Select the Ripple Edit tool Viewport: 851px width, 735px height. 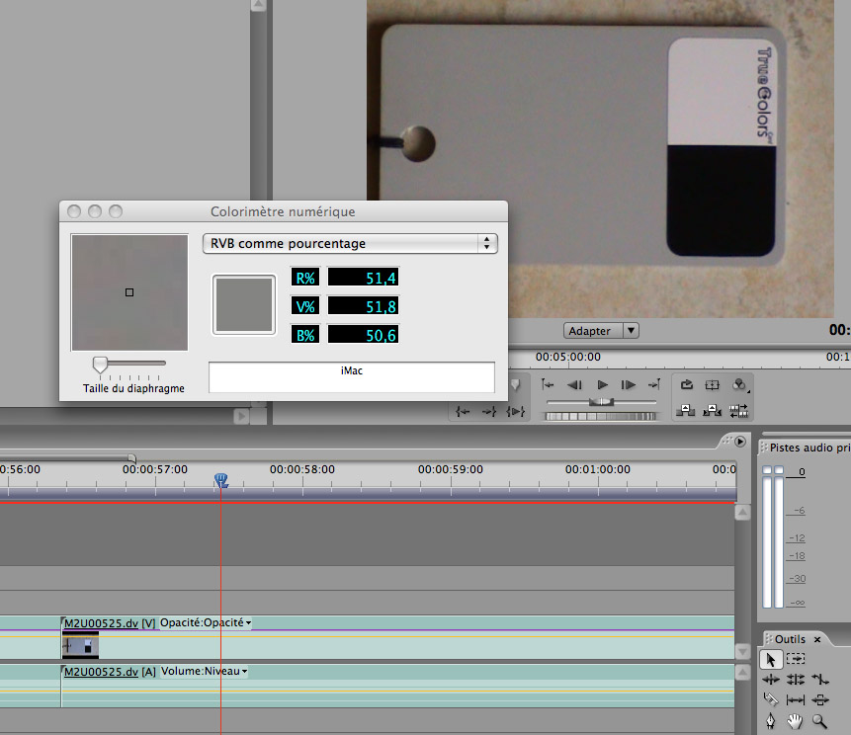point(771,679)
